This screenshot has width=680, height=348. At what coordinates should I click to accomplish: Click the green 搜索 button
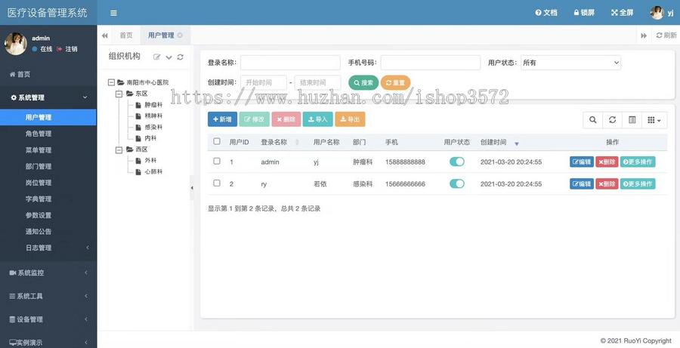point(363,82)
